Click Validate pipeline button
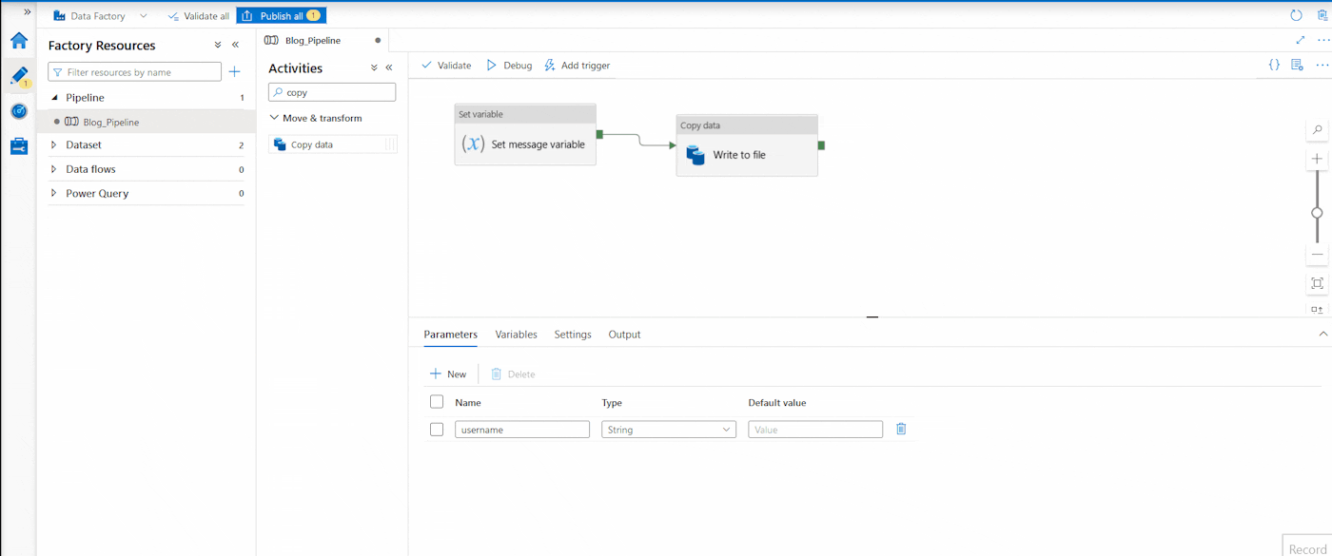This screenshot has width=1332, height=556. pos(446,66)
